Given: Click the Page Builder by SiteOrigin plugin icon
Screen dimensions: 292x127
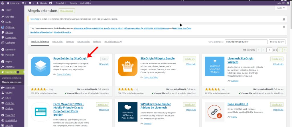Looking at the screenshot, I should click(x=40, y=66).
